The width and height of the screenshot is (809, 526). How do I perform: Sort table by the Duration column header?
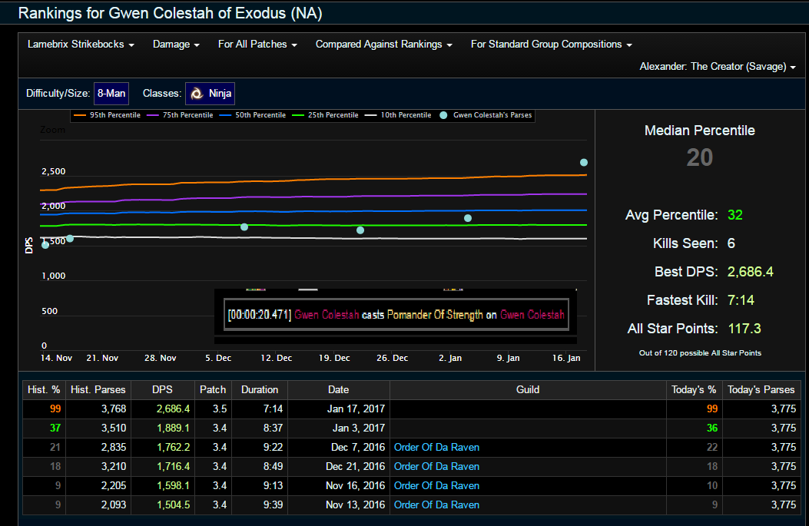259,389
